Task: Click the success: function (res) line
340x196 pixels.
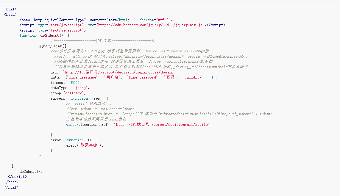Action: pos(79,98)
